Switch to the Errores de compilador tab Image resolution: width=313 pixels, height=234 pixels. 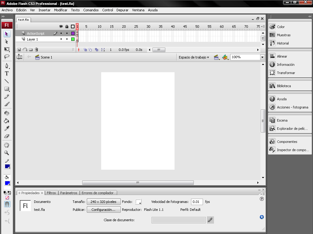[x=98, y=193]
